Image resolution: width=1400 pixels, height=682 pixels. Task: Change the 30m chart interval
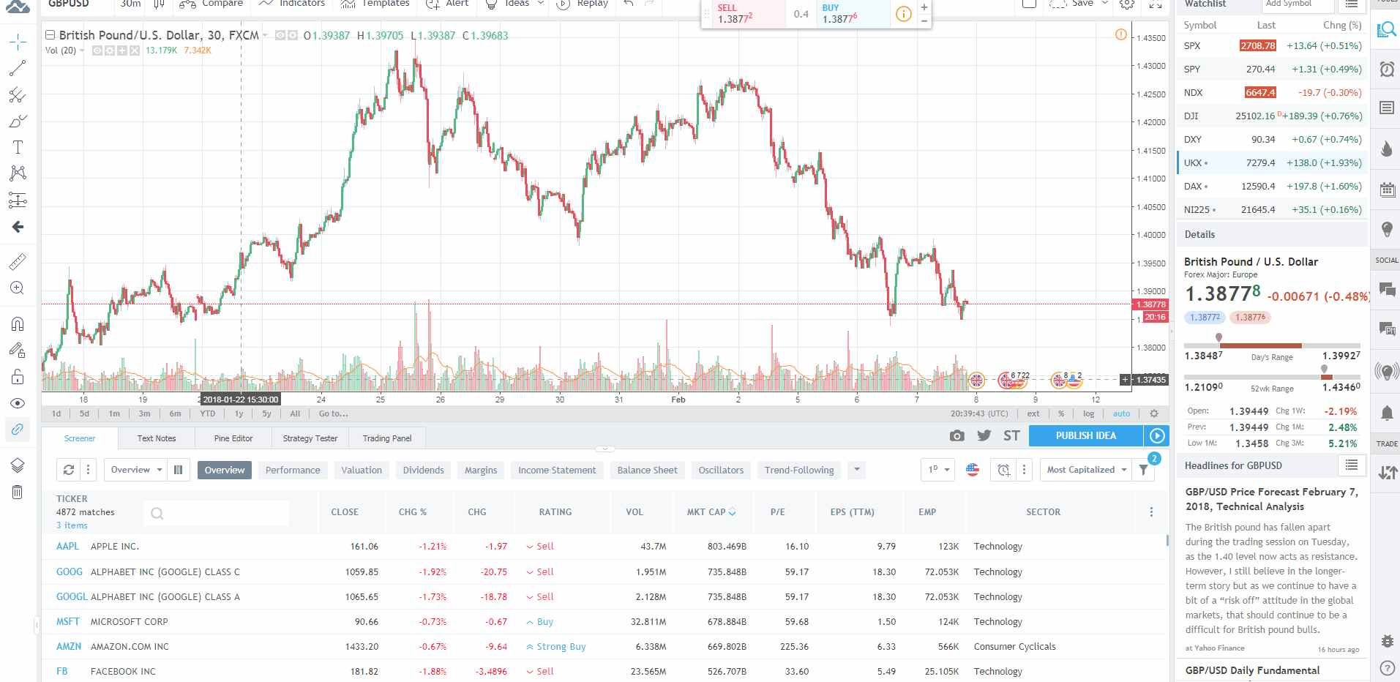[x=131, y=4]
